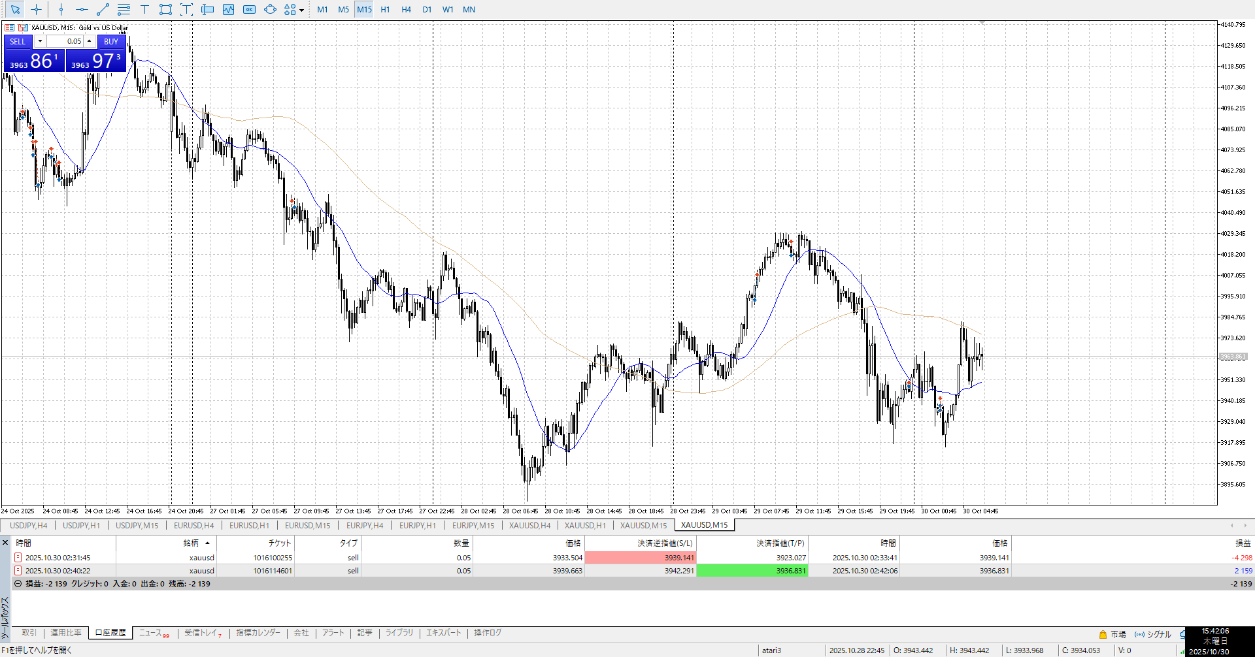Switch chart timeframe to M1
Viewport: 1255px width, 657px height.
[x=322, y=10]
